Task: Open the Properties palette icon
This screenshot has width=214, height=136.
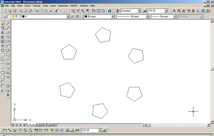Action: point(94,11)
